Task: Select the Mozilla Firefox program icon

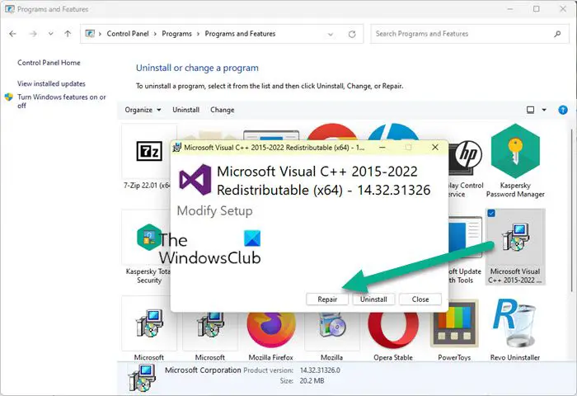Action: click(271, 331)
